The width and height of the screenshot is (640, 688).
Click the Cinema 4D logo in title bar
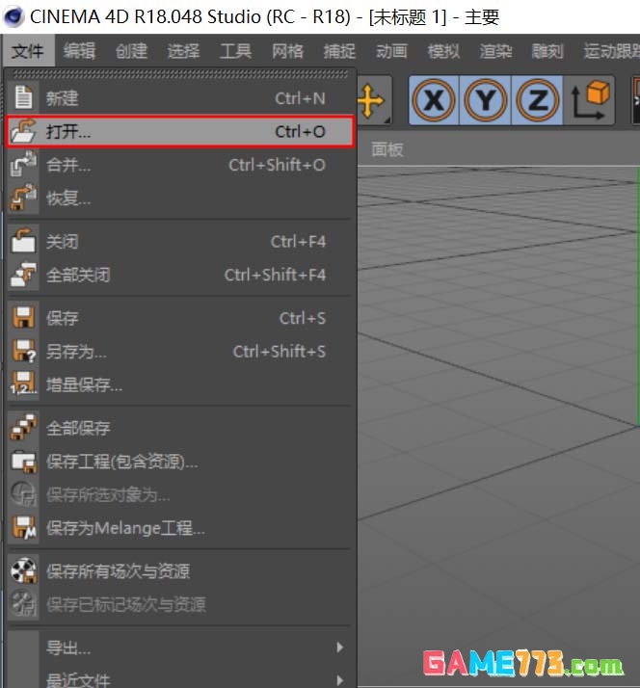coord(13,16)
